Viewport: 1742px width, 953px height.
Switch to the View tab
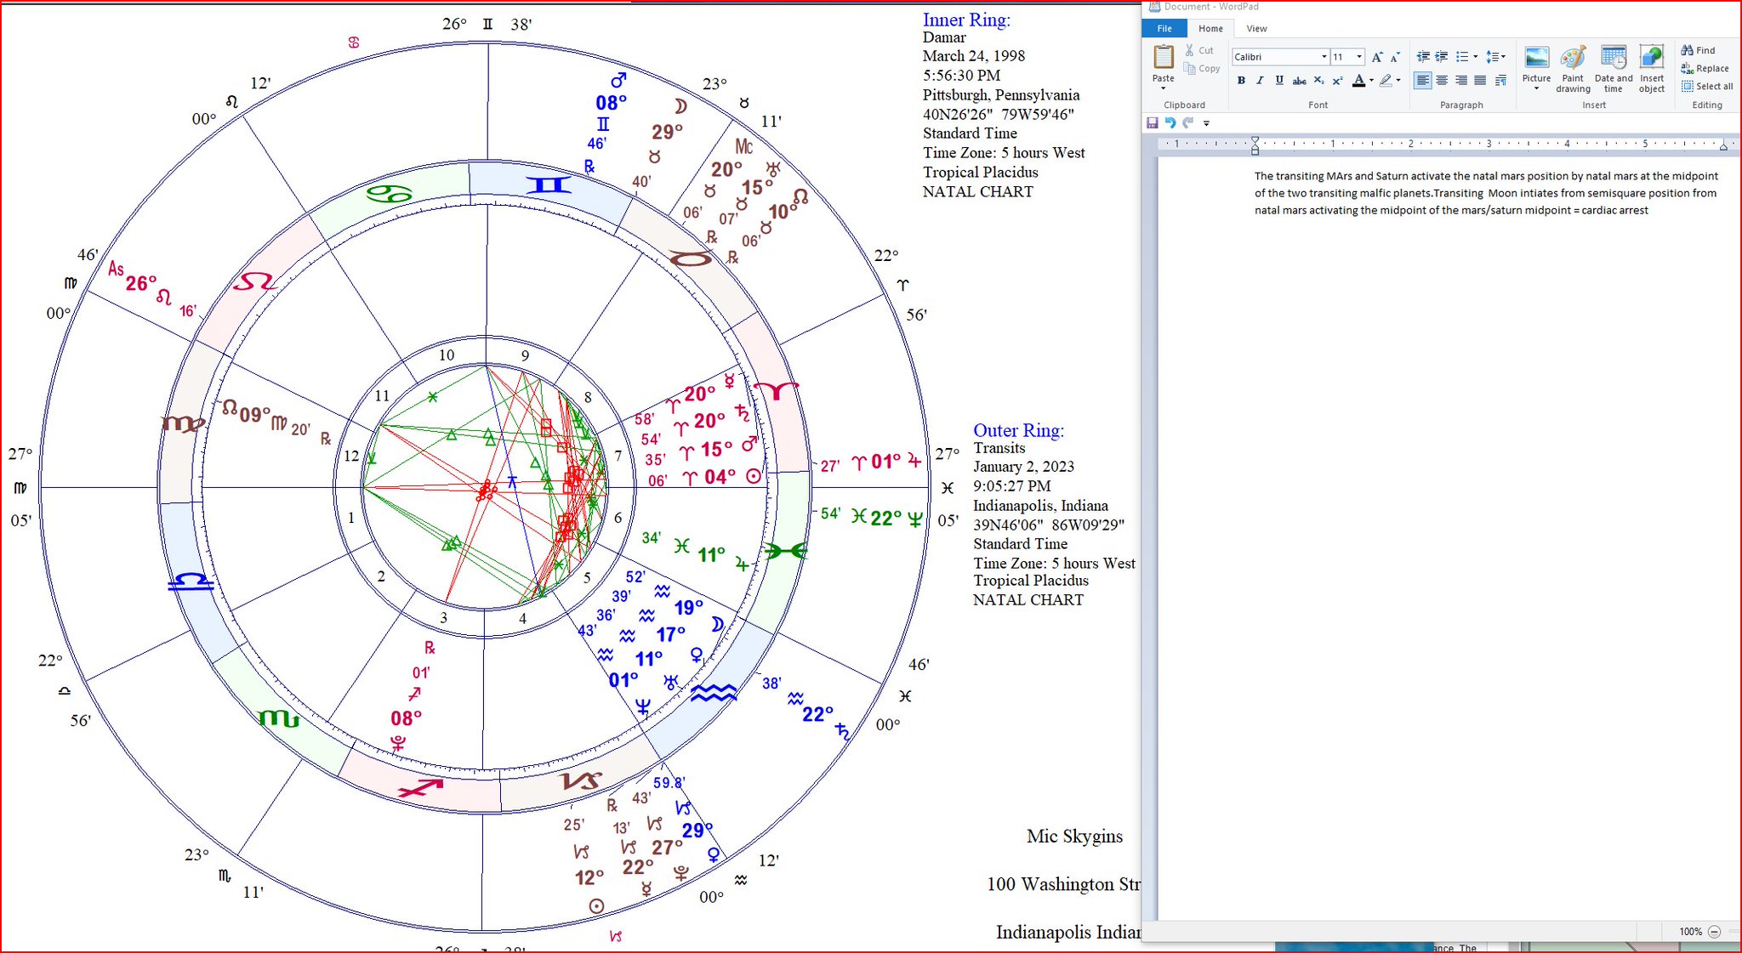[x=1256, y=28]
